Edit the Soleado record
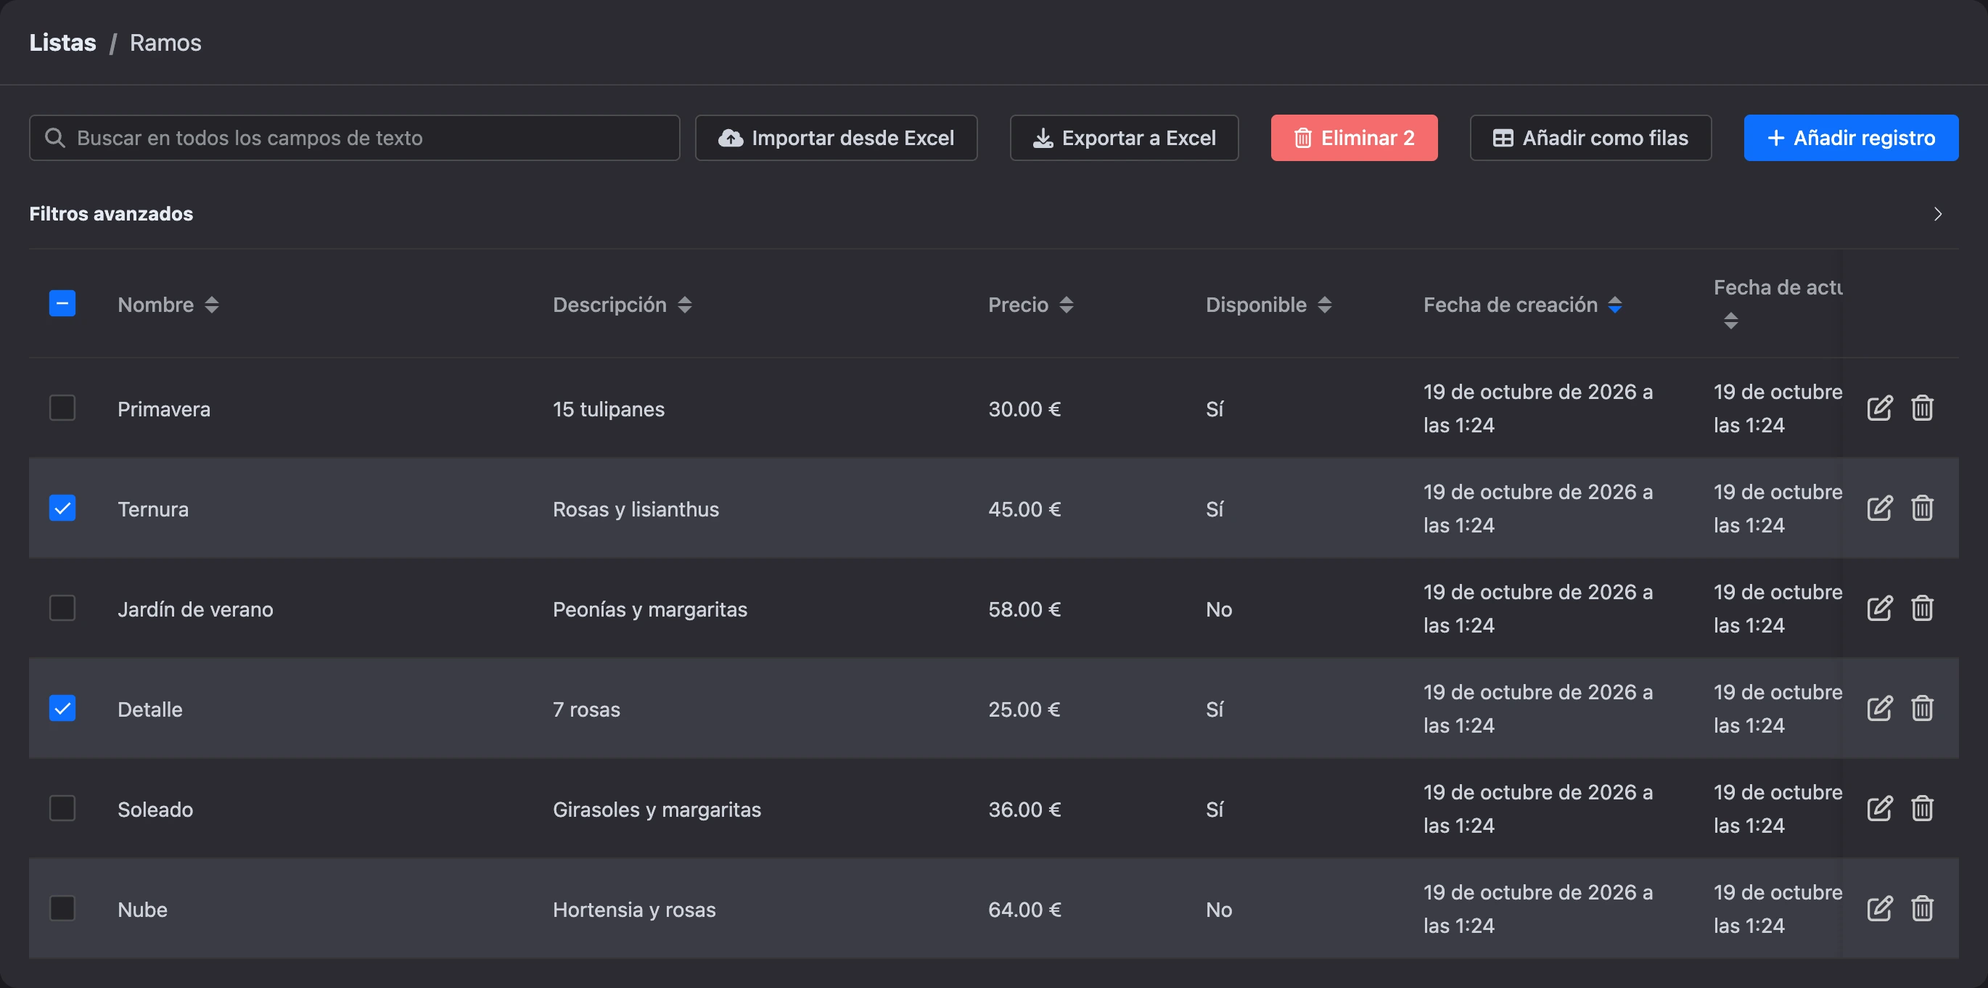 pos(1879,808)
